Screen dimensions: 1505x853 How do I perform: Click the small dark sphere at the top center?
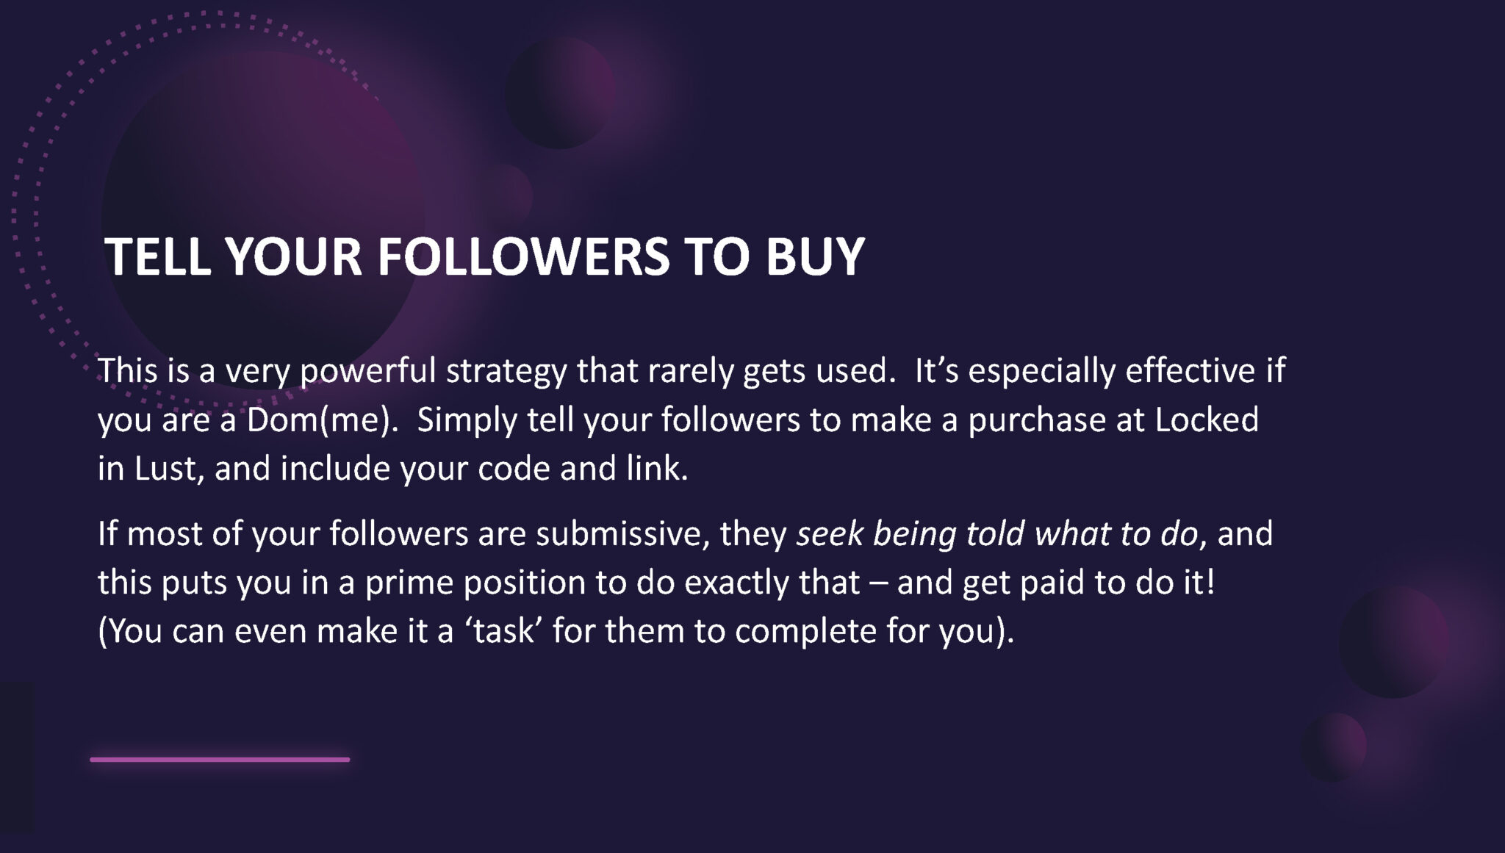(x=560, y=93)
